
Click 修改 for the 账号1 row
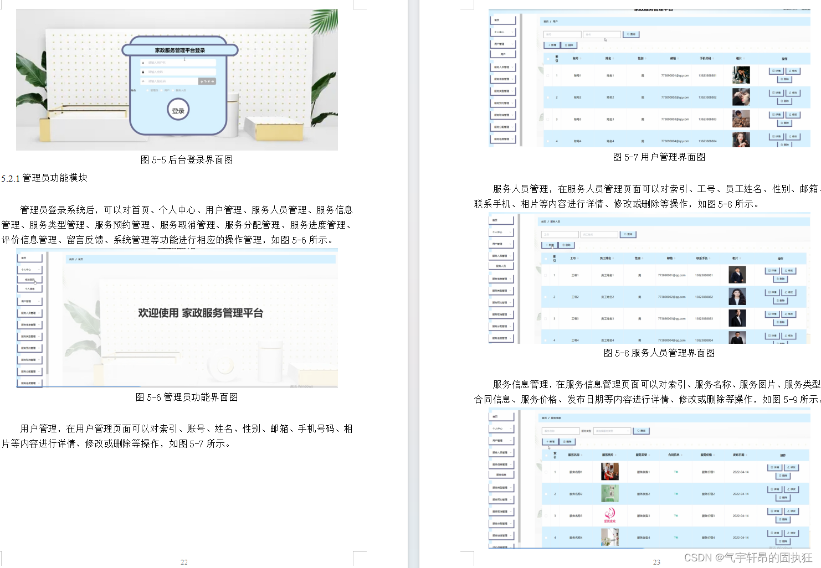[x=793, y=71]
